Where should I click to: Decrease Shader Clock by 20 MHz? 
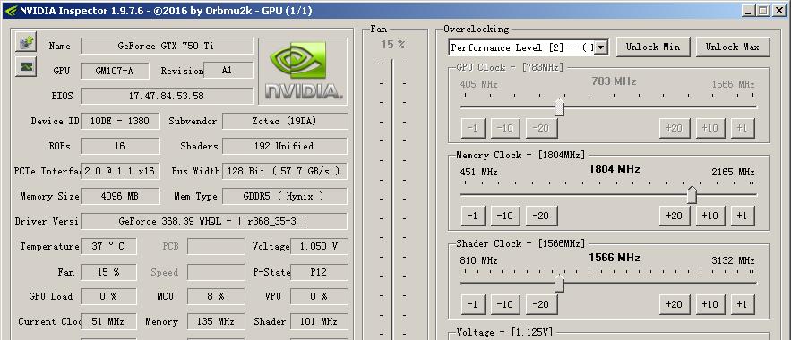coord(541,304)
